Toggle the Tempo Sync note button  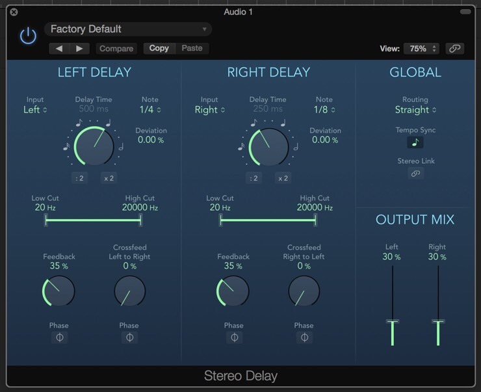pos(415,142)
